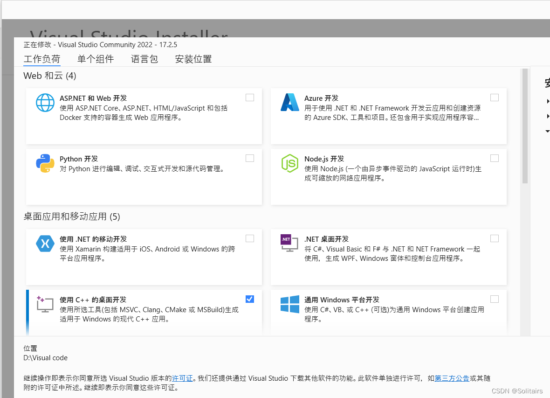
Task: Enable the .NET 桌面开发 checkbox
Action: click(x=494, y=238)
